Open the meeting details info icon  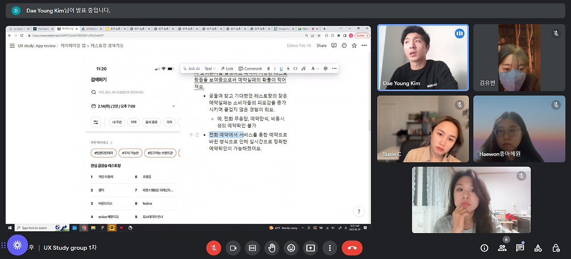coord(484,248)
